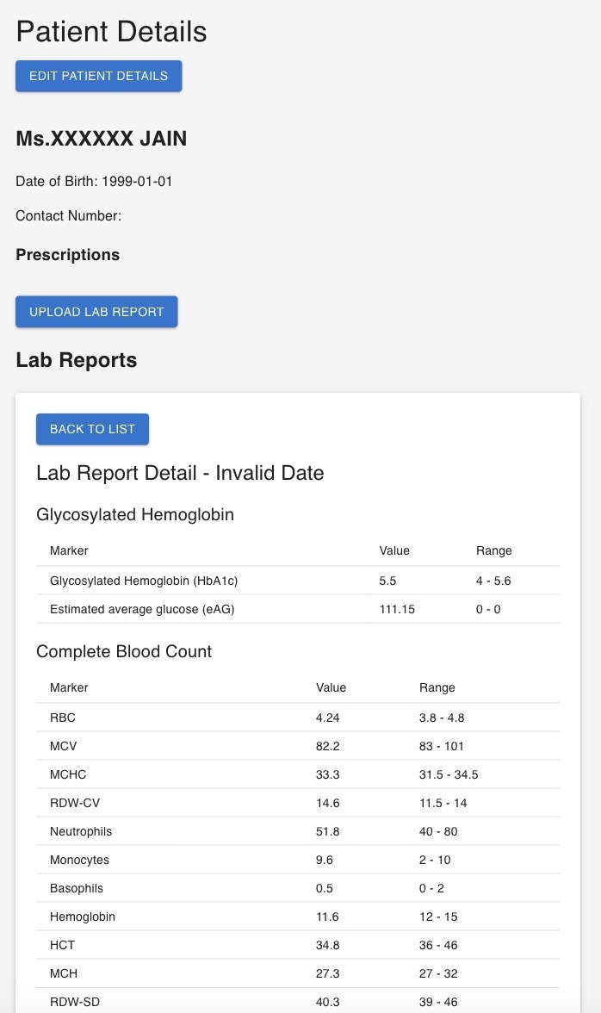Screen dimensions: 601x1013
Task: Click the Estimated average glucose row
Action: click(x=142, y=608)
